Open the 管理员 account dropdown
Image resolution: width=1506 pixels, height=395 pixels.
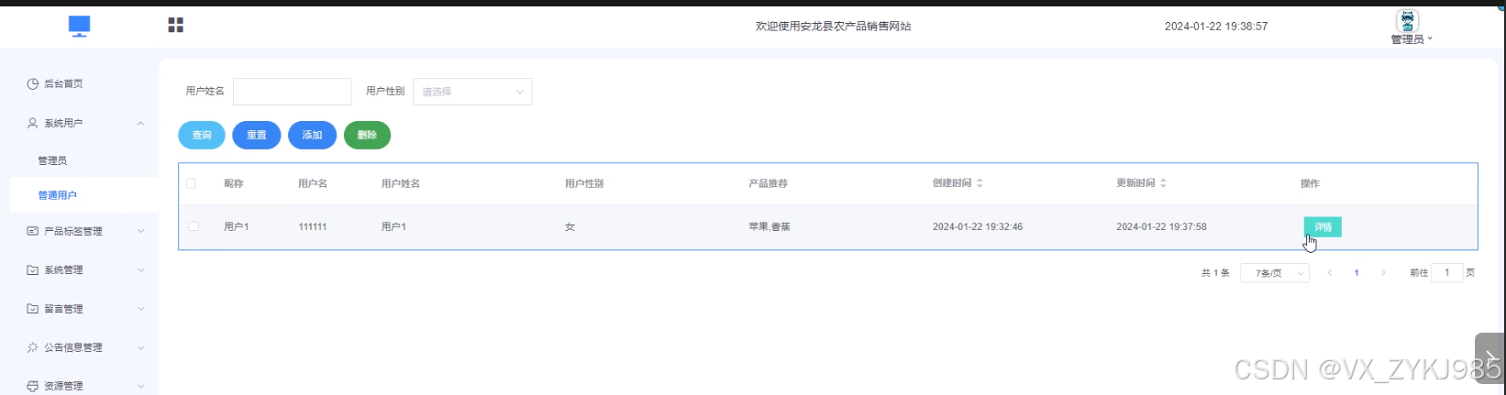pos(1411,39)
